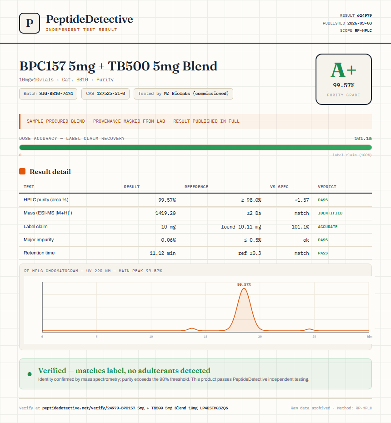The height and width of the screenshot is (423, 391).
Task: Click the 10 mg label claim value
Action: 168,227
